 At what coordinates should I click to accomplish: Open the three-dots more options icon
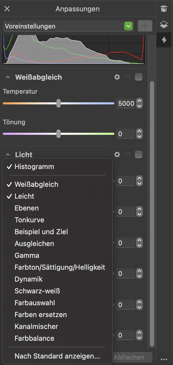164,359
